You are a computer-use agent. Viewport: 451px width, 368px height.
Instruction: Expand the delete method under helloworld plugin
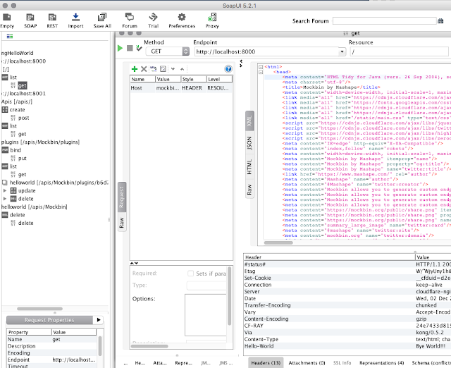click(x=5, y=199)
